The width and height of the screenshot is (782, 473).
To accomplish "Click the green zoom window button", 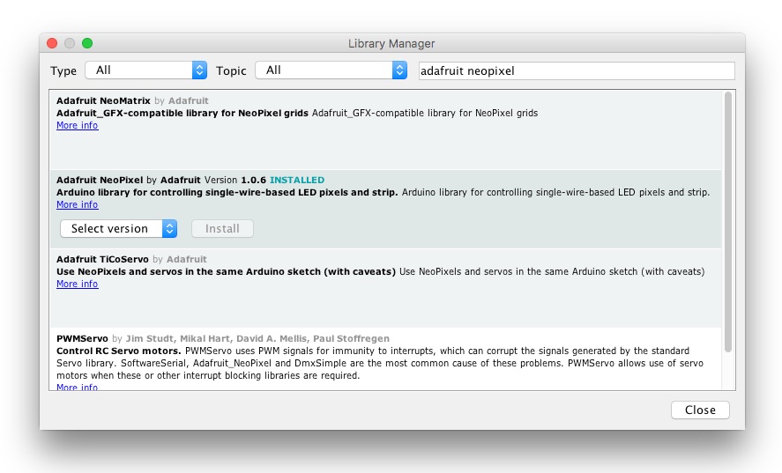I will pyautogui.click(x=87, y=43).
